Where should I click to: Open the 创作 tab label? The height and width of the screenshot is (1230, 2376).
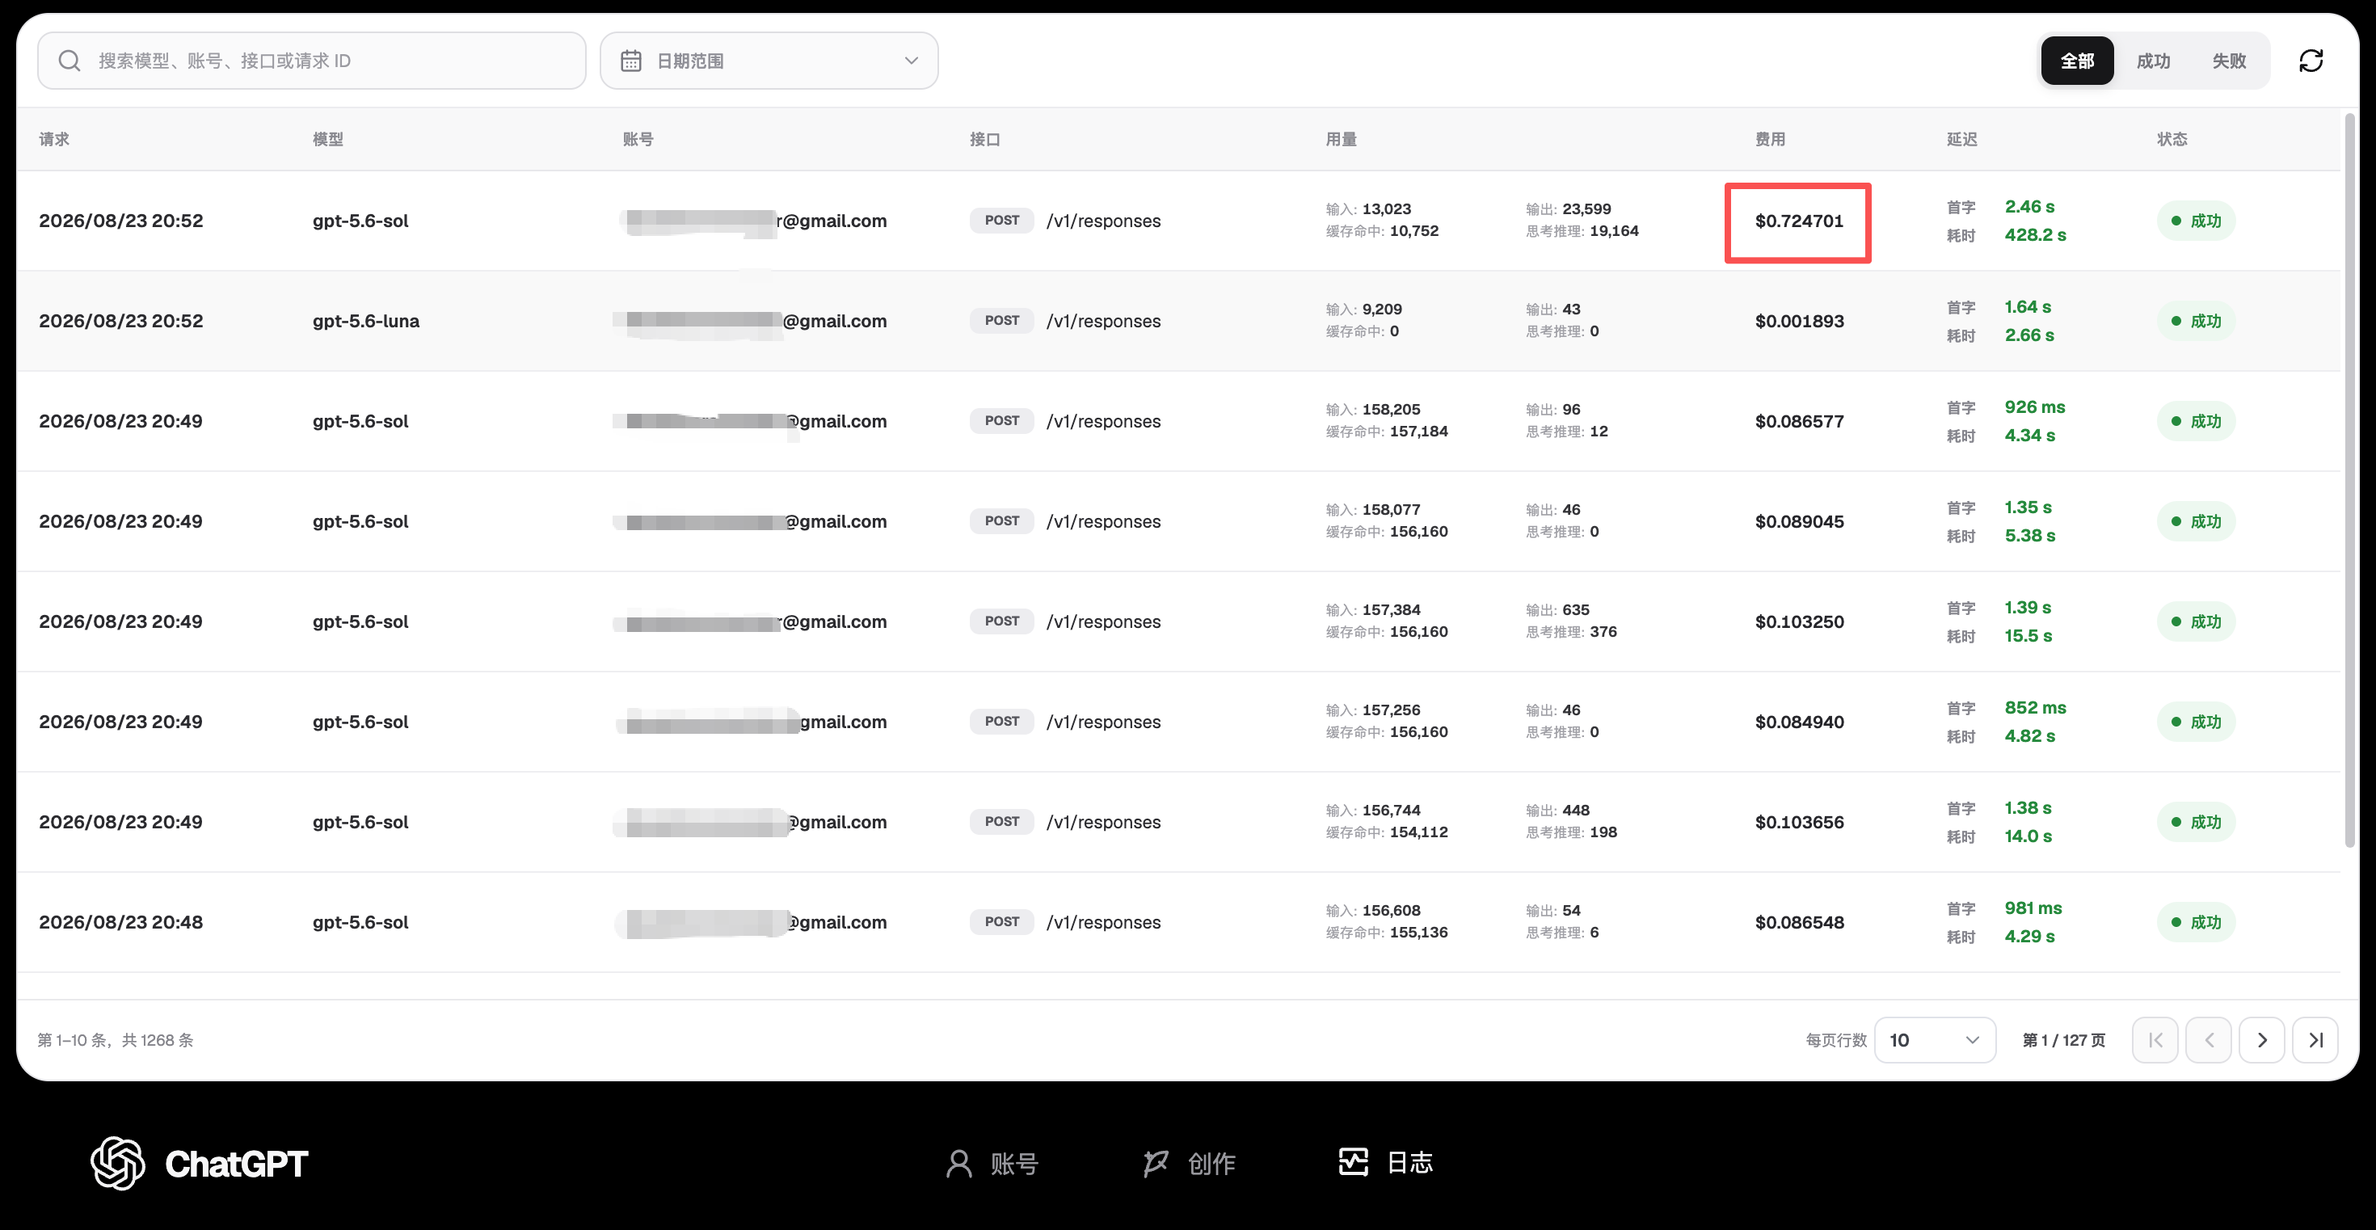click(1211, 1164)
